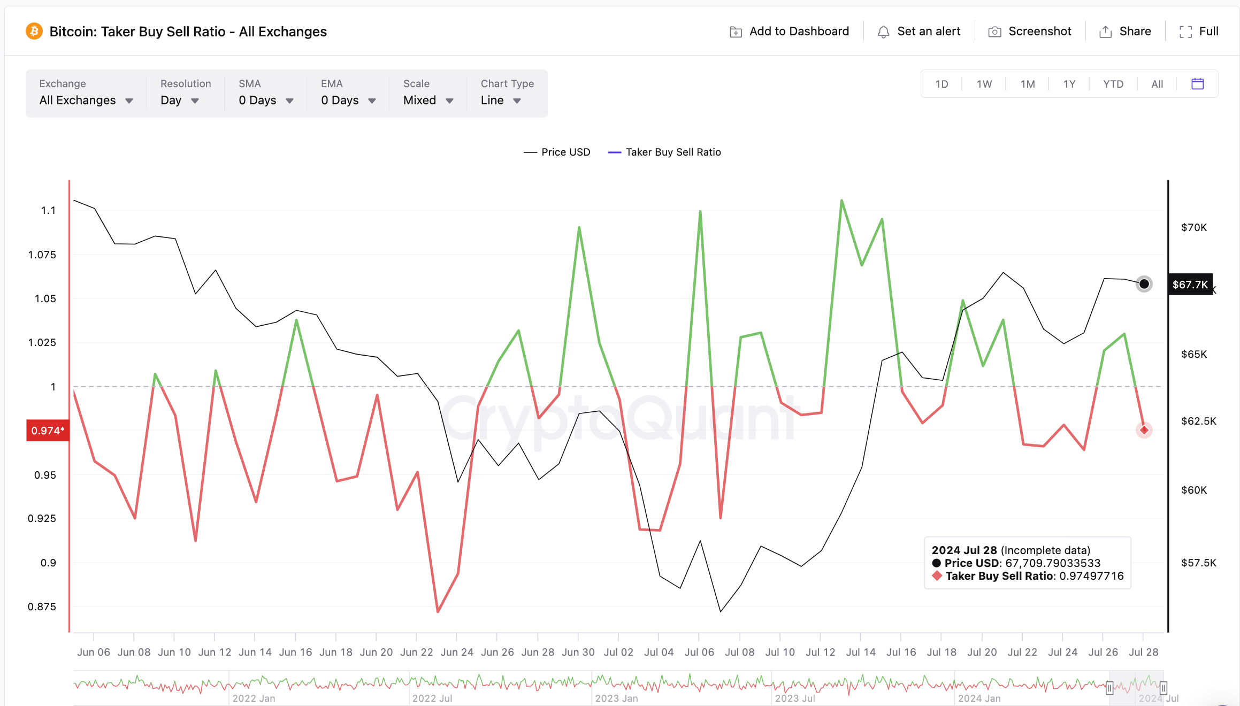Viewport: 1240px width, 706px height.
Task: Click the Jun 24 x-axis date label
Action: [x=457, y=652]
